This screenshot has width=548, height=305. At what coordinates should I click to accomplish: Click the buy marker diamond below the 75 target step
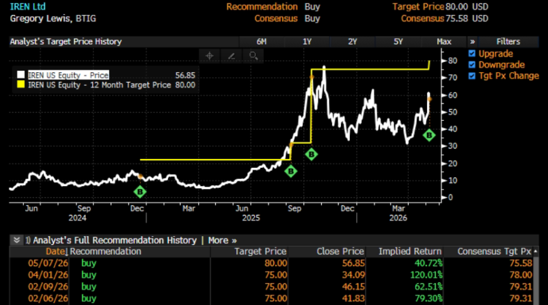312,154
